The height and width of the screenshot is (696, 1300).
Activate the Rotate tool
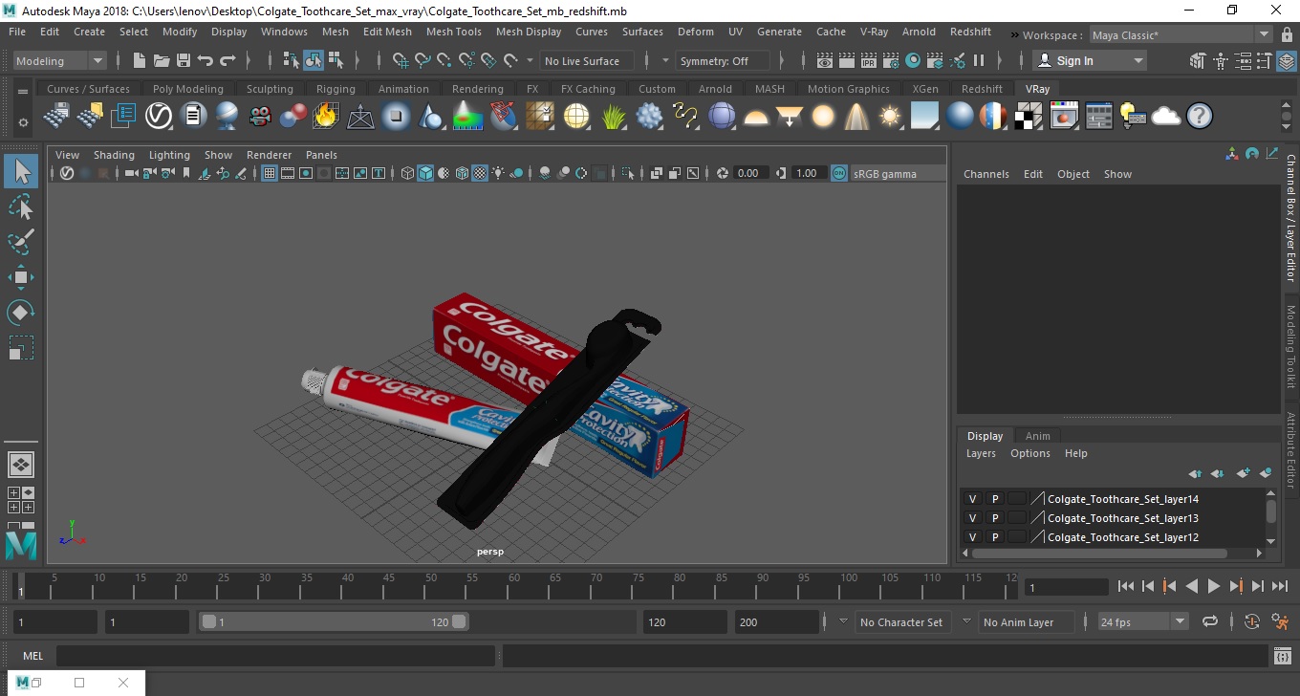(x=21, y=312)
